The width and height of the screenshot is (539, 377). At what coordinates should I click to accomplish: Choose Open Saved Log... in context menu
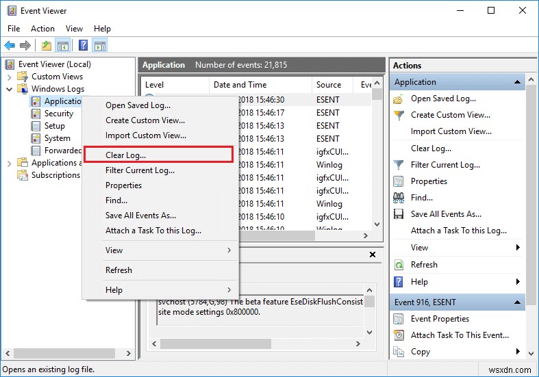click(160, 105)
